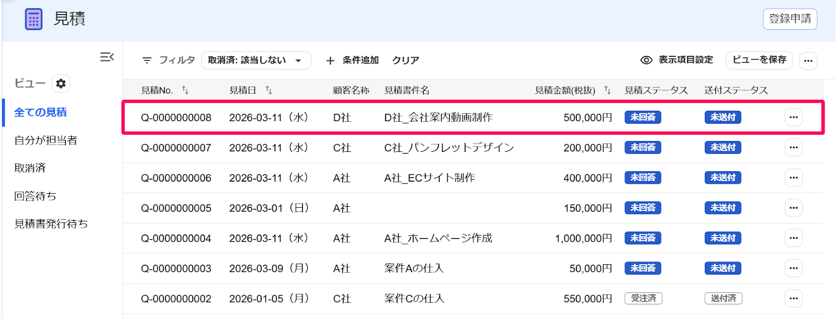The width and height of the screenshot is (836, 319).
Task: Open row menu for Q-0000000005
Action: click(x=794, y=208)
